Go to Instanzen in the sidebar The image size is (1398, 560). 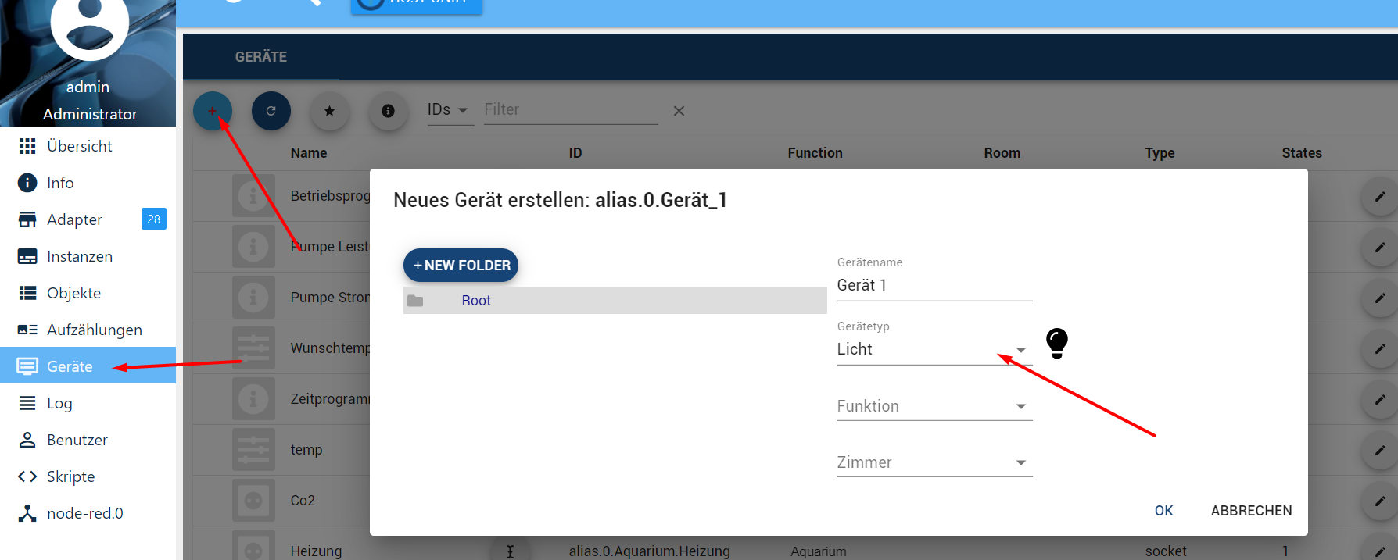tap(79, 256)
